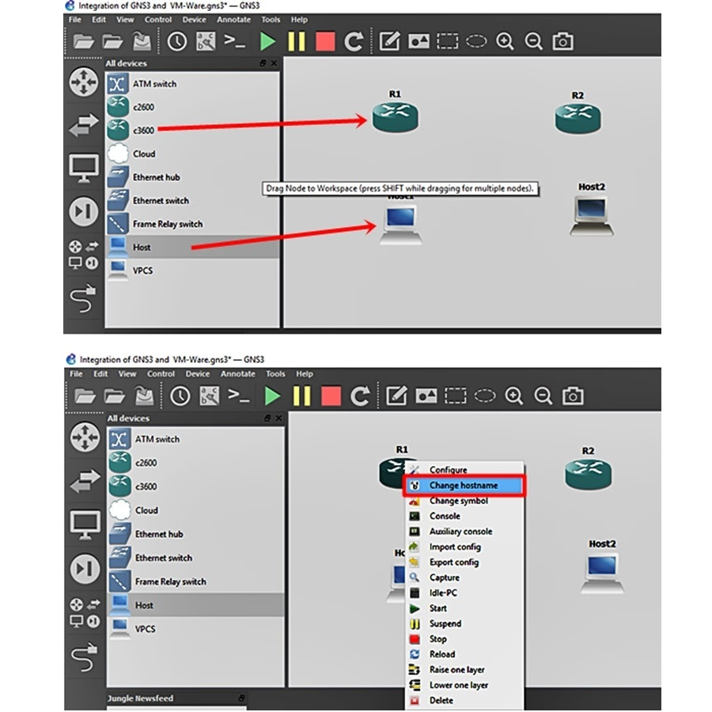Select VPCS in bottom window device list
Viewport: 712px width, 712px height.
pos(195,629)
